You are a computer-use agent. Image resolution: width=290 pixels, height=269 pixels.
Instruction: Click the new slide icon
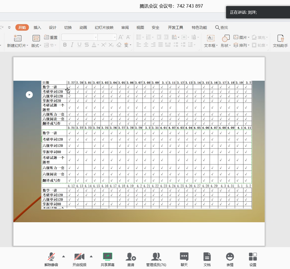18,38
